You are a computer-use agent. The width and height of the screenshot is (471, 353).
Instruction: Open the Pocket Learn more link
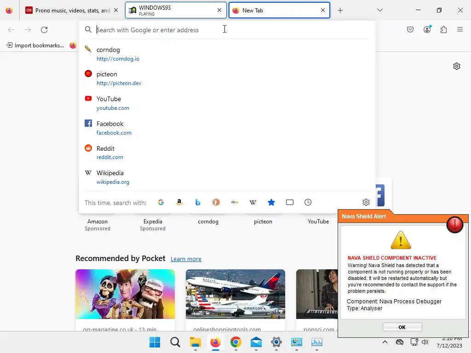tap(186, 259)
